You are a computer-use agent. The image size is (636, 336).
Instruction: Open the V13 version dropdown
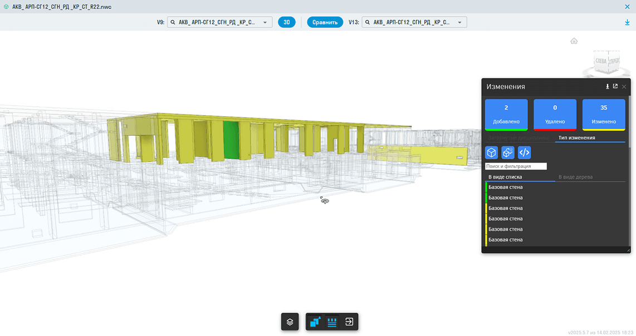click(414, 23)
